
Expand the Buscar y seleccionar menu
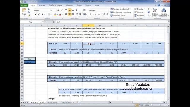tap(164, 12)
